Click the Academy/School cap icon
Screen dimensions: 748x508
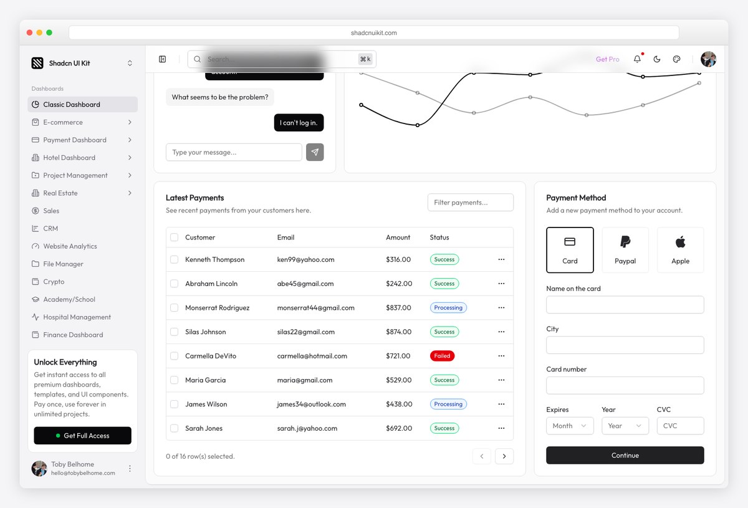[36, 299]
